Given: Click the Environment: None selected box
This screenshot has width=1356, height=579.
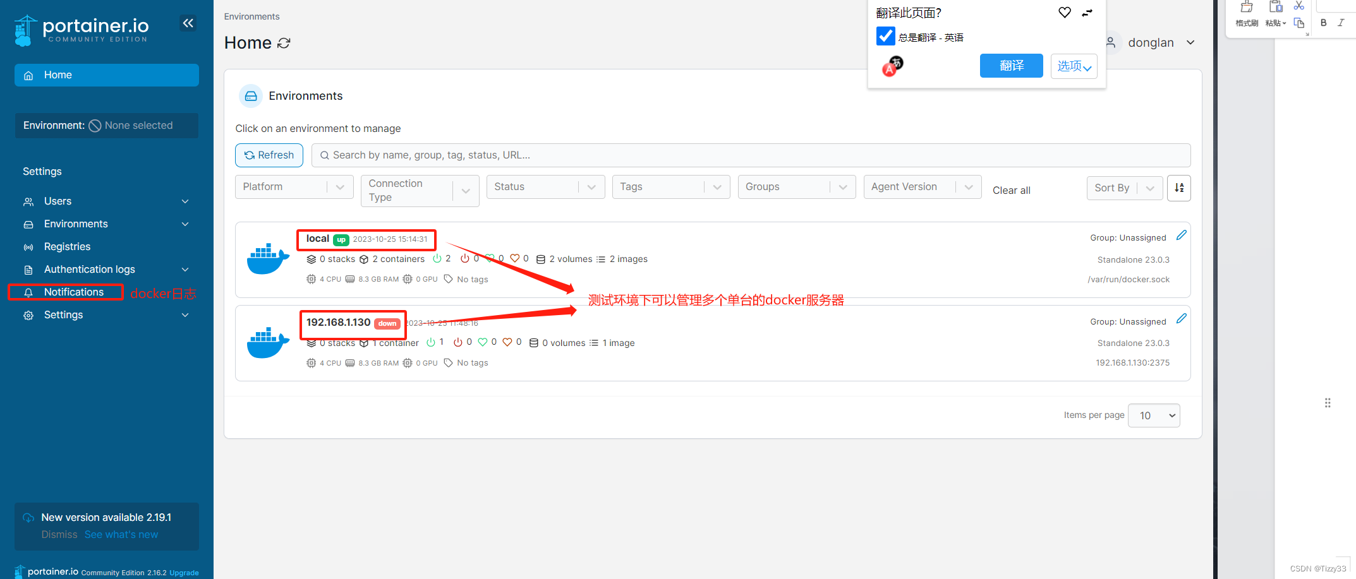Looking at the screenshot, I should (x=107, y=126).
